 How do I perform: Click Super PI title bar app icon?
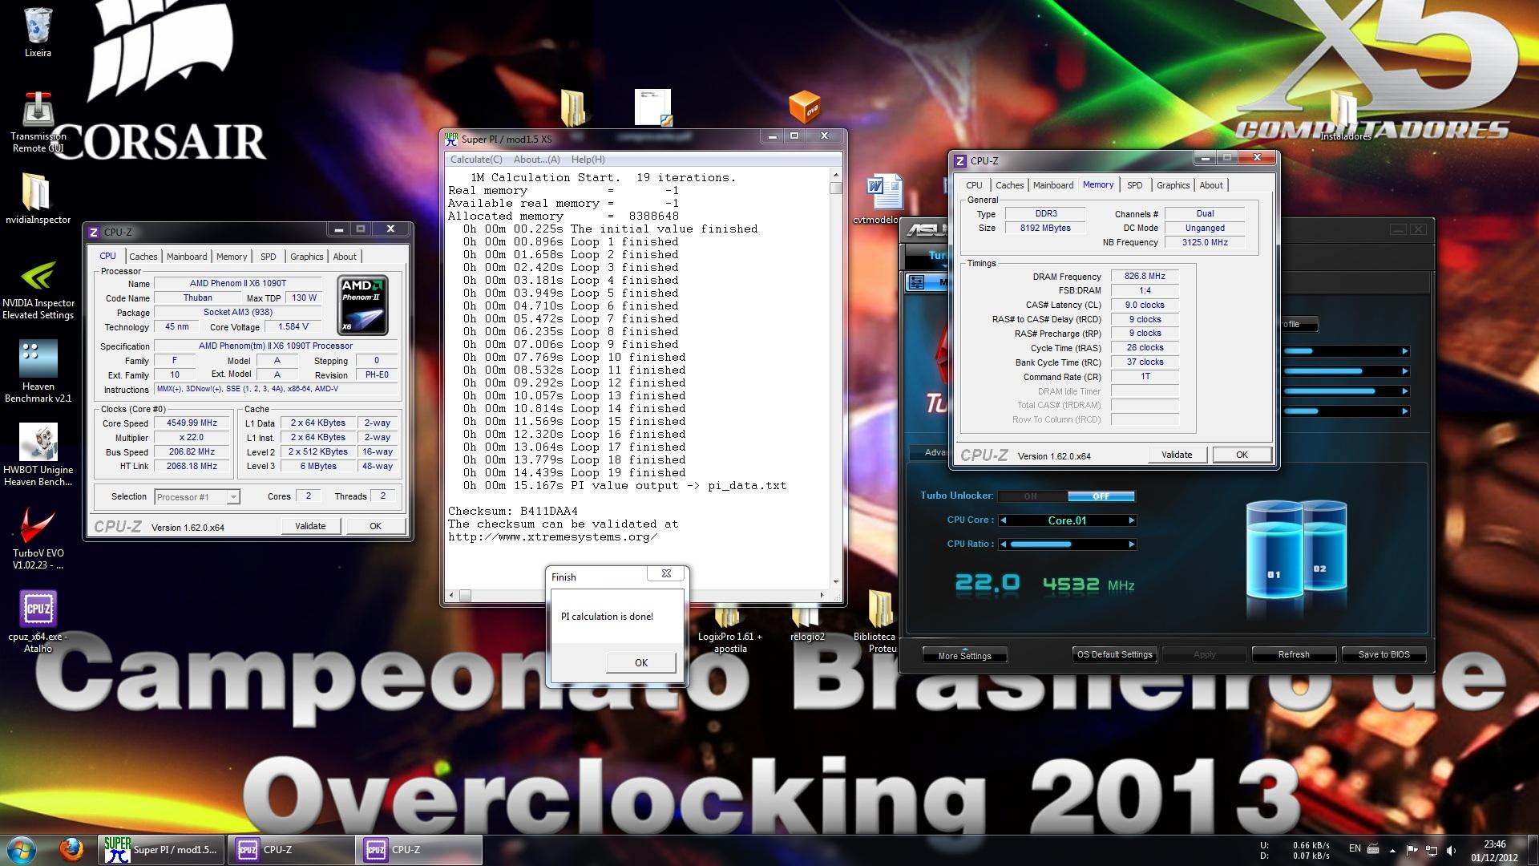[451, 139]
